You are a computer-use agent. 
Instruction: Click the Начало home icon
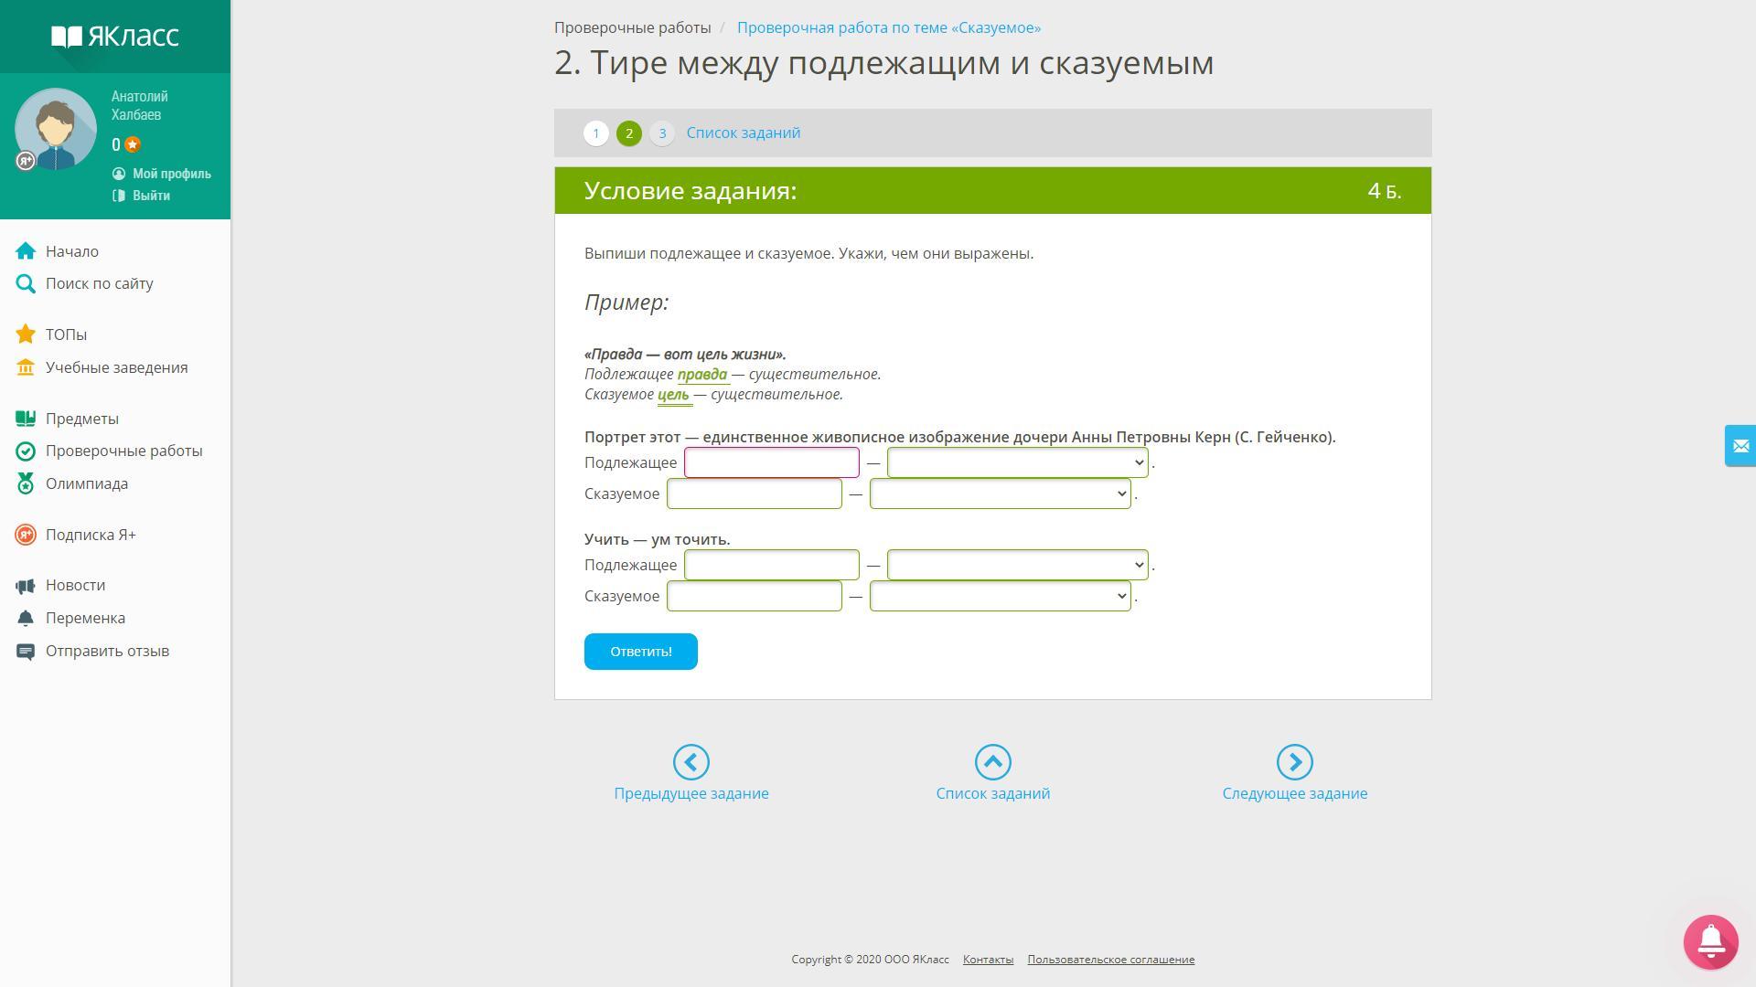pyautogui.click(x=26, y=251)
